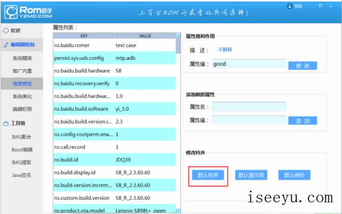Open the Boot编辑 tool
This screenshot has width=342, height=214.
[x=22, y=150]
